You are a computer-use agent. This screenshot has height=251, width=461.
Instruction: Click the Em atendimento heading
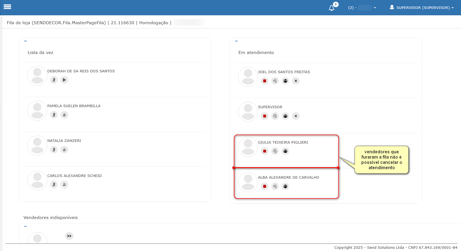[x=256, y=53]
